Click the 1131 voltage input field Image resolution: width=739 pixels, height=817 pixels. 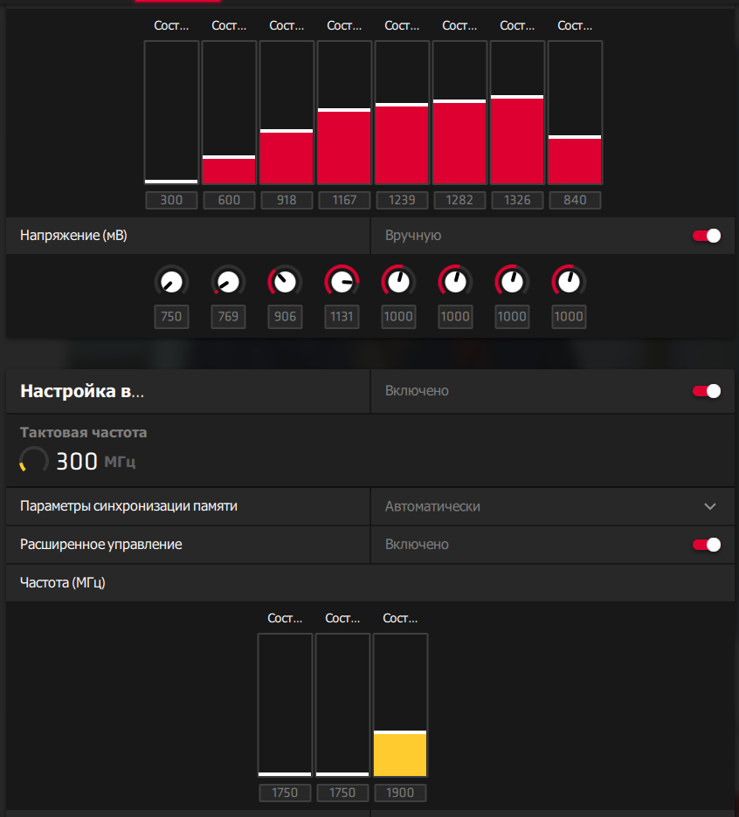[x=342, y=316]
